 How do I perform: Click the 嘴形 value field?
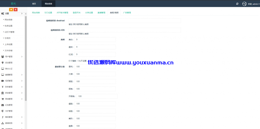[x=95, y=119]
